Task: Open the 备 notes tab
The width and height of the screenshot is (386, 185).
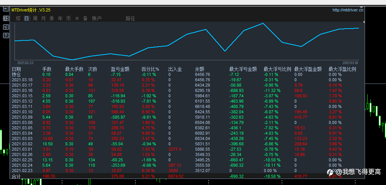Action: [x=85, y=18]
